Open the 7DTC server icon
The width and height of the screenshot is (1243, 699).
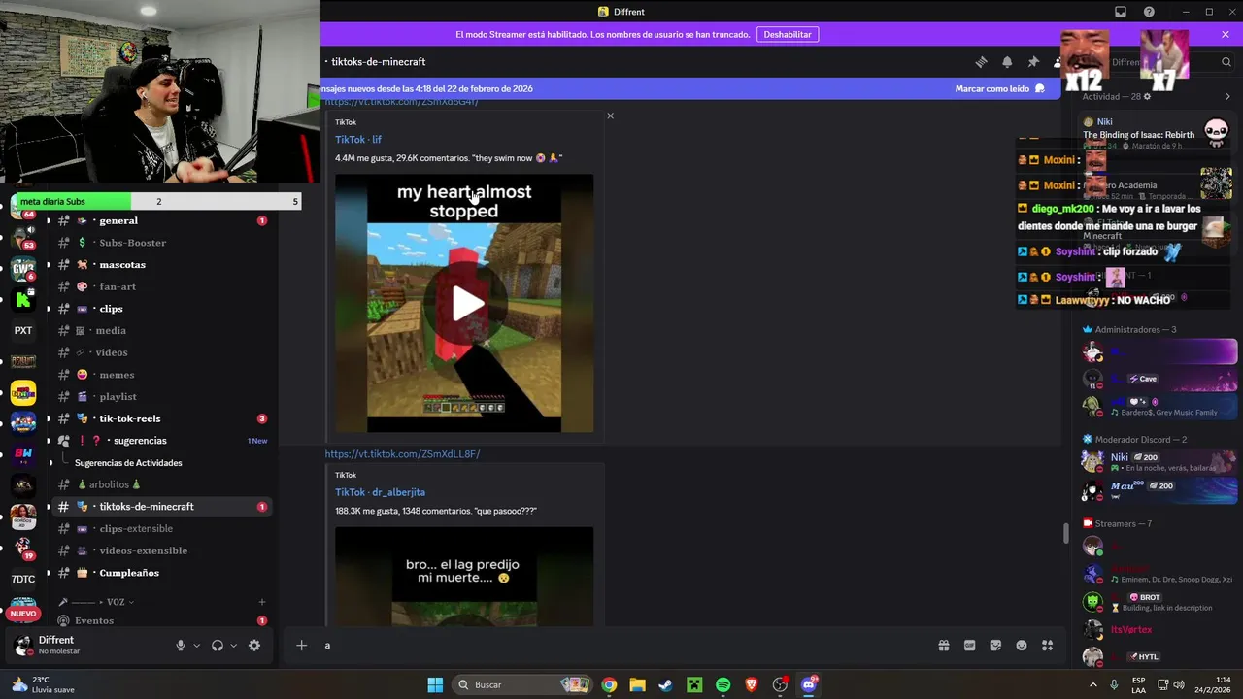23,579
